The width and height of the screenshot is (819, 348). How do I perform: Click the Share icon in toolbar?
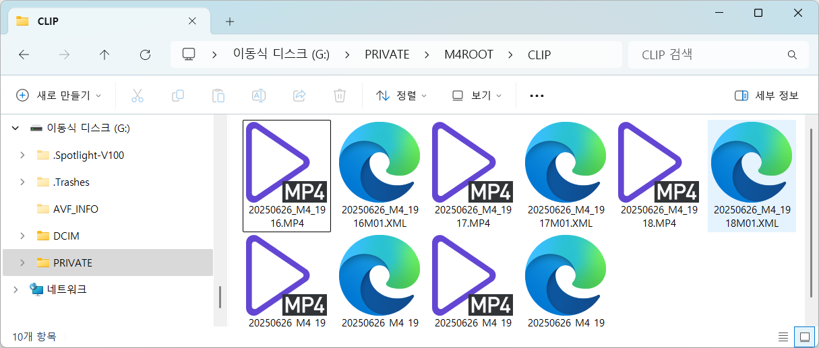click(299, 96)
